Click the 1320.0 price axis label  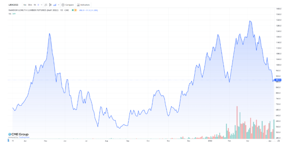point(279,20)
